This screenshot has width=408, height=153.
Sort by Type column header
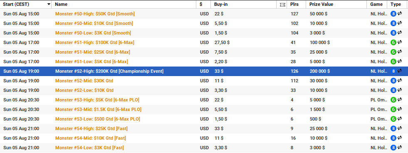pyautogui.click(x=396, y=4)
